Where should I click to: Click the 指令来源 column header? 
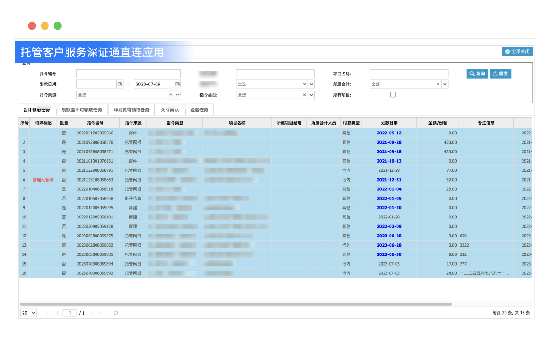[133, 123]
